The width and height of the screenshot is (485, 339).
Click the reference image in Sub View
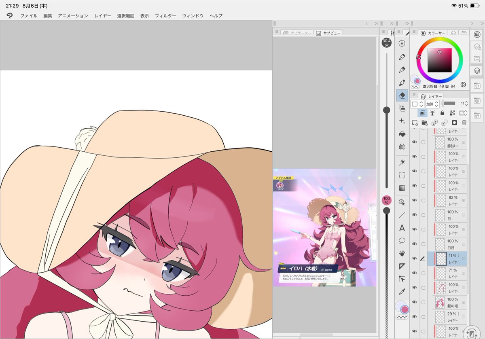[x=324, y=227]
